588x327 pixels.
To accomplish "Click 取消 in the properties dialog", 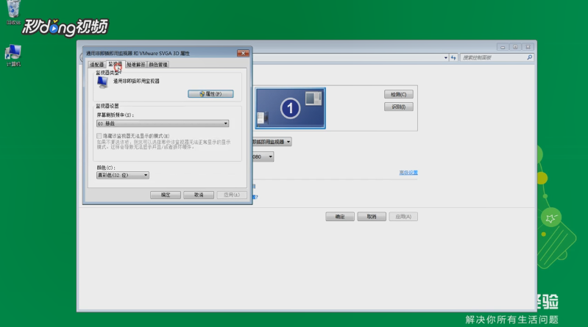I will (199, 195).
